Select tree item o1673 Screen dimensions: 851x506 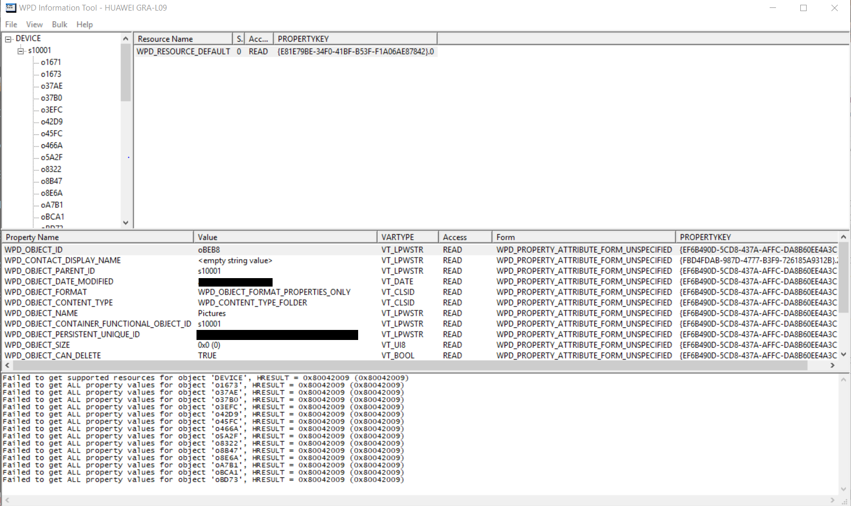51,74
